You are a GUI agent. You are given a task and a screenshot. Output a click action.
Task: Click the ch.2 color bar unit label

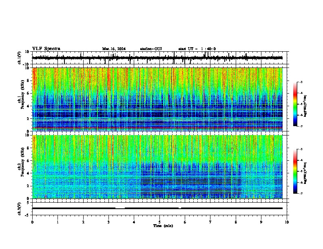(305, 173)
